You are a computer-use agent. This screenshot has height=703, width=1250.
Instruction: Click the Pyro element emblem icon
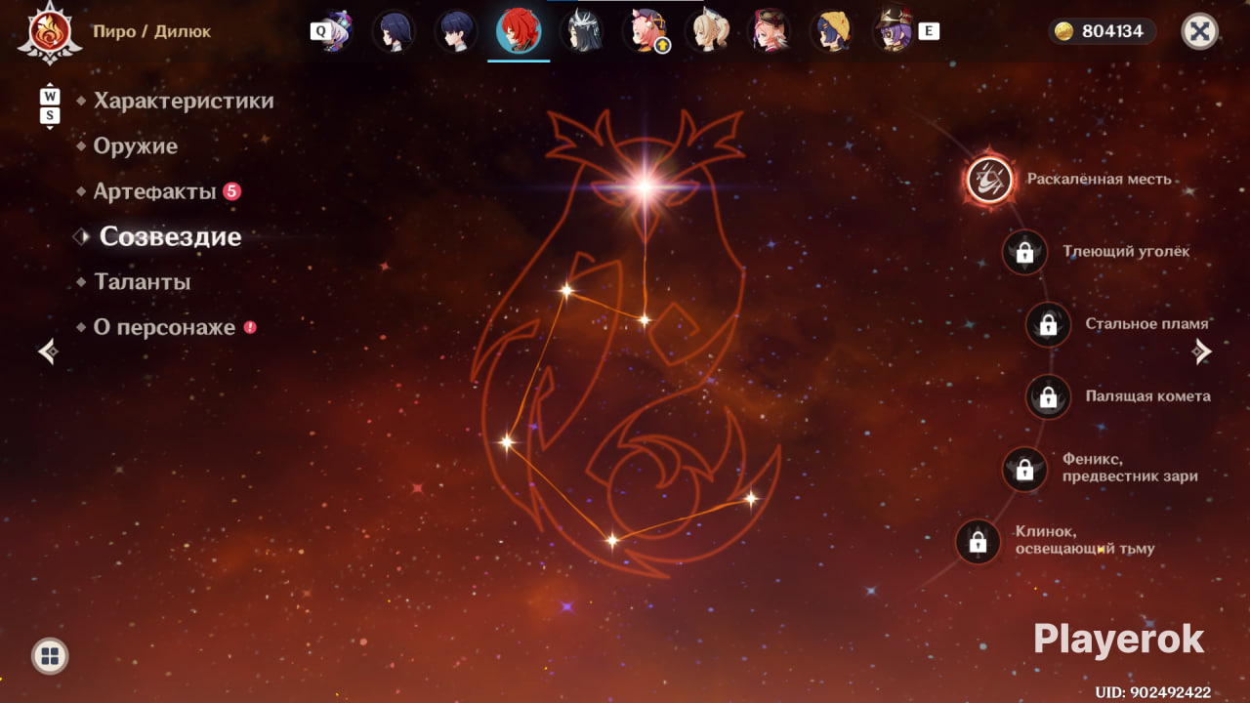tap(49, 31)
